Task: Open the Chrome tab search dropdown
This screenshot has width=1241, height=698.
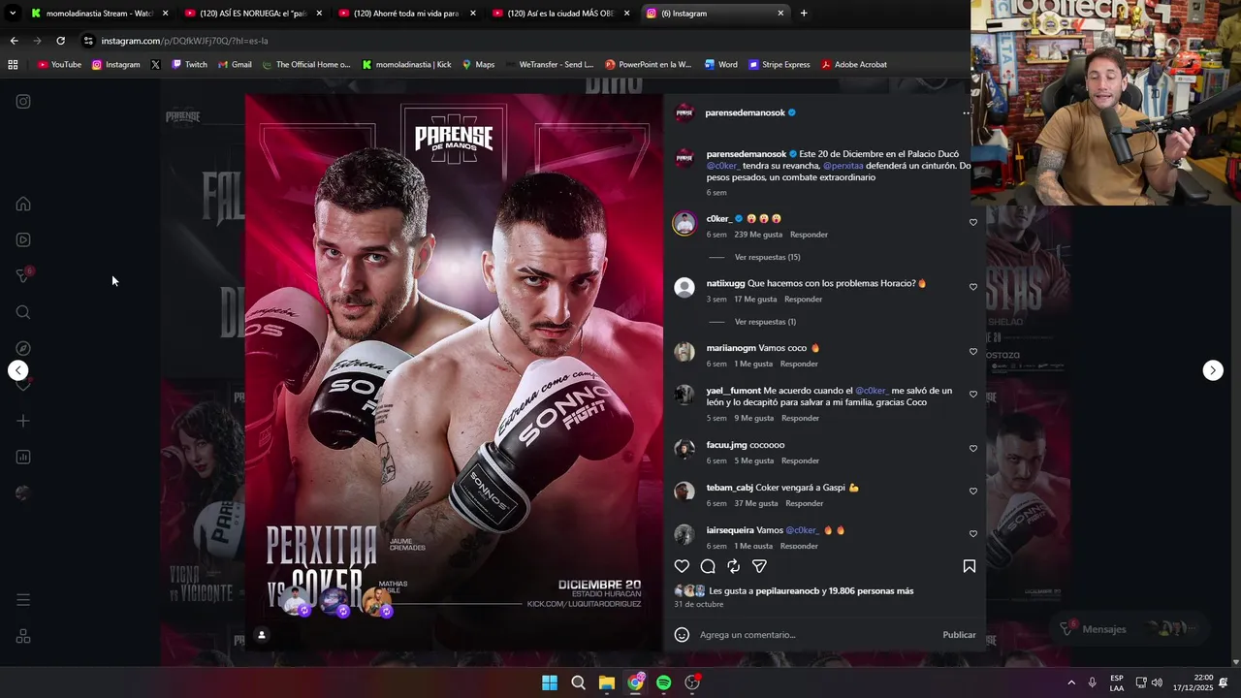Action: point(13,14)
